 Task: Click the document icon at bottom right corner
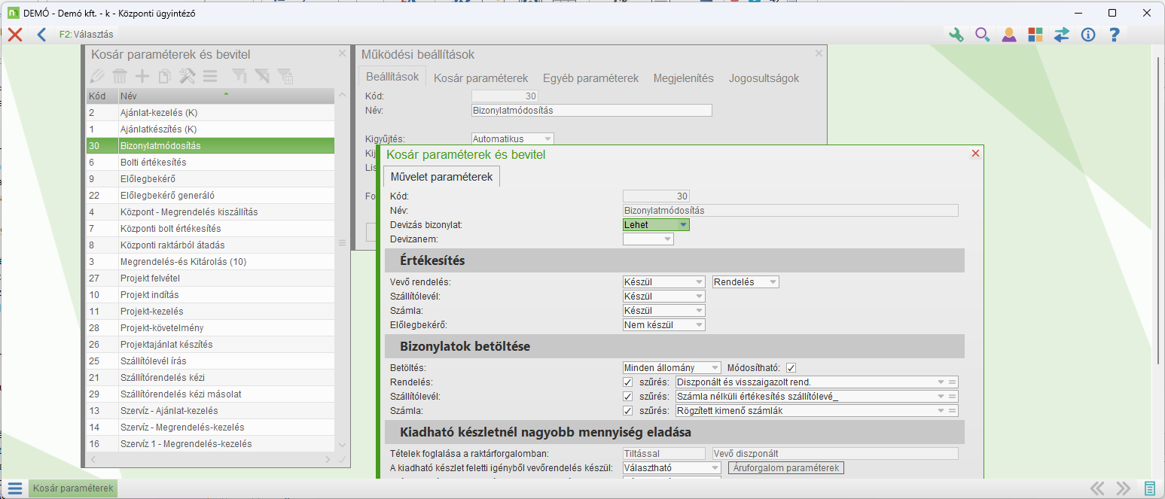tap(1150, 488)
